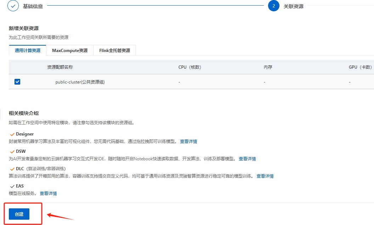Open 查看详情 link for DSW

click(x=247, y=159)
